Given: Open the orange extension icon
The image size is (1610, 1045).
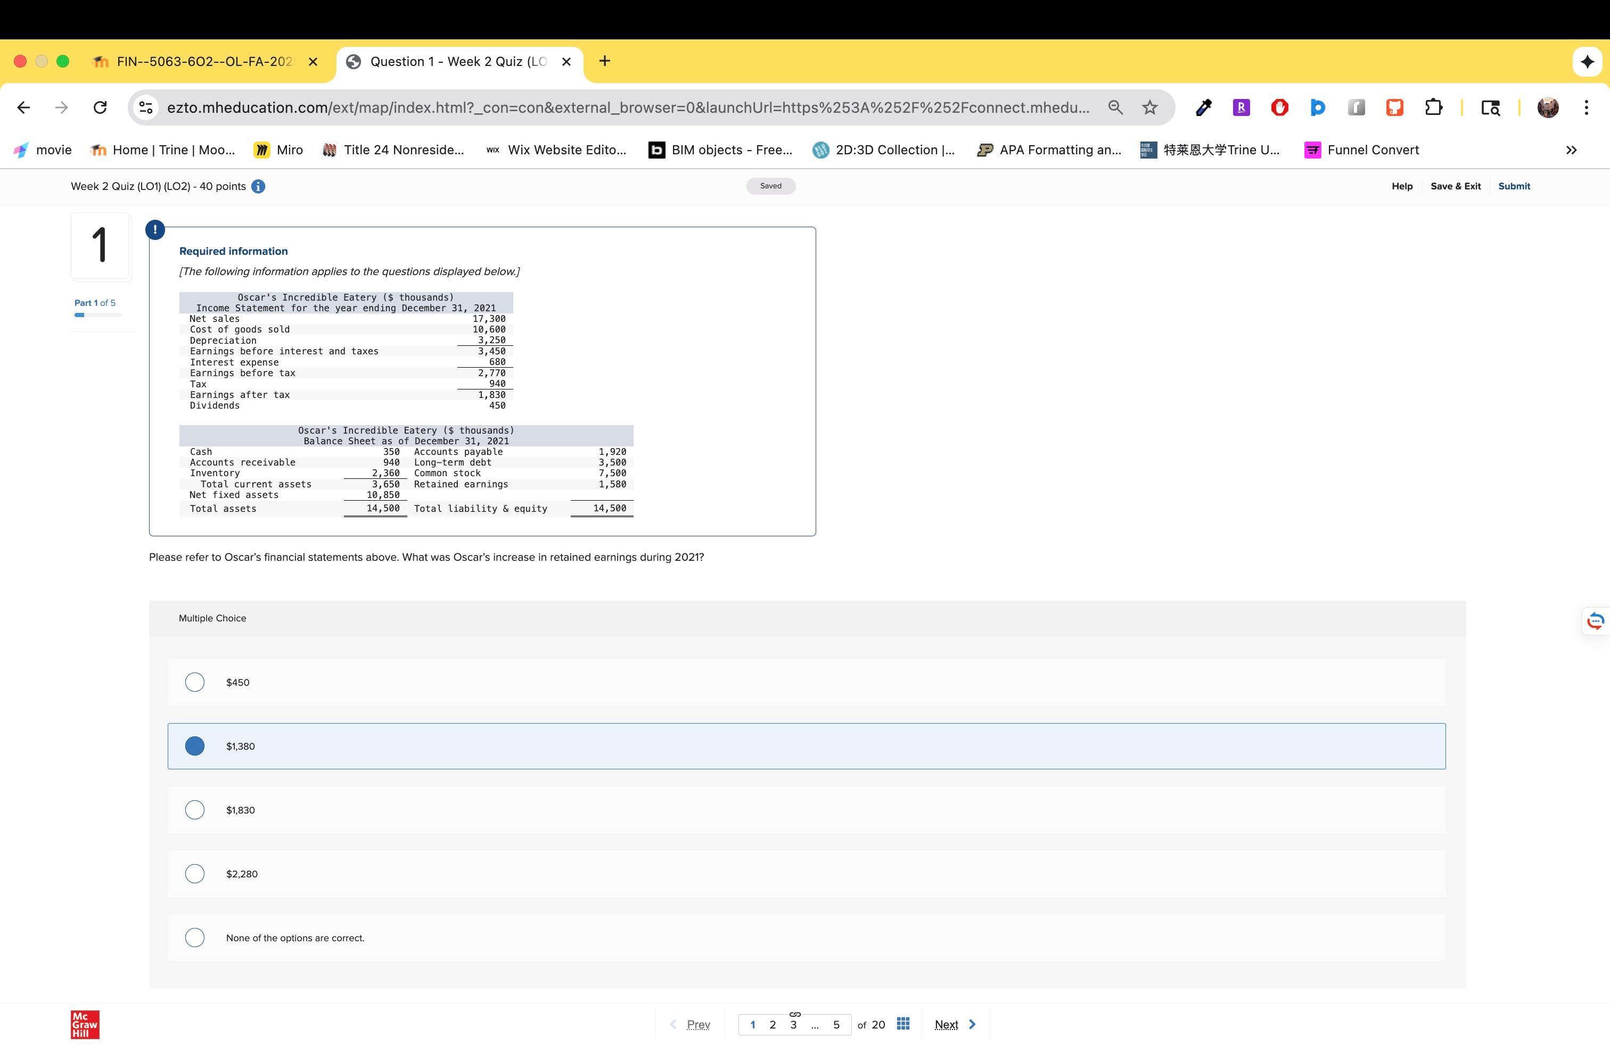Looking at the screenshot, I should pos(1395,107).
